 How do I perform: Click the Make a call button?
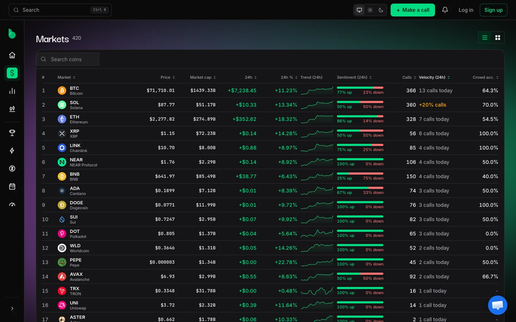pyautogui.click(x=413, y=10)
